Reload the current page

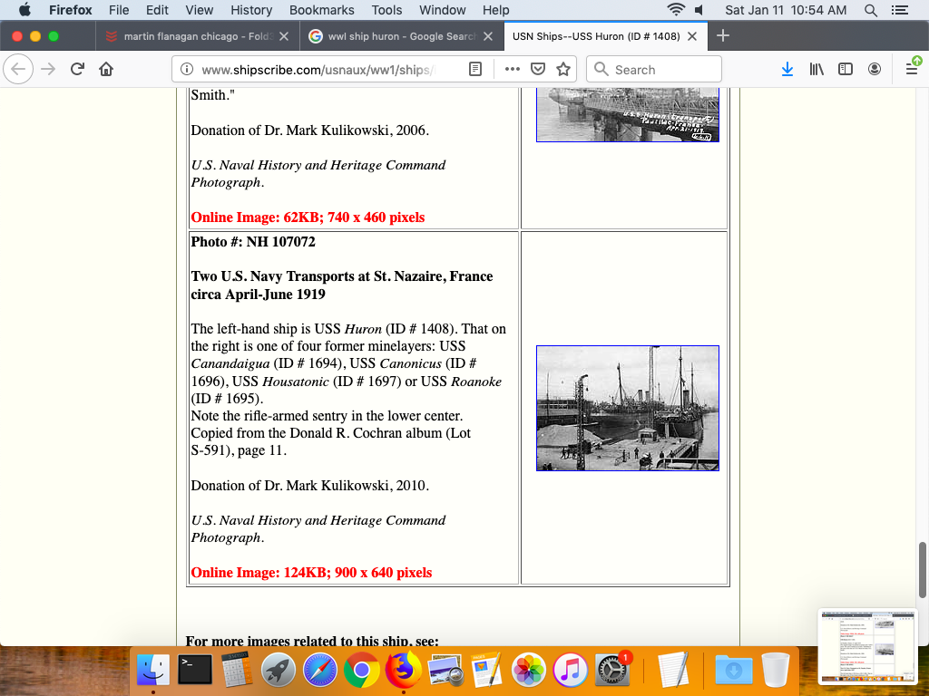77,70
